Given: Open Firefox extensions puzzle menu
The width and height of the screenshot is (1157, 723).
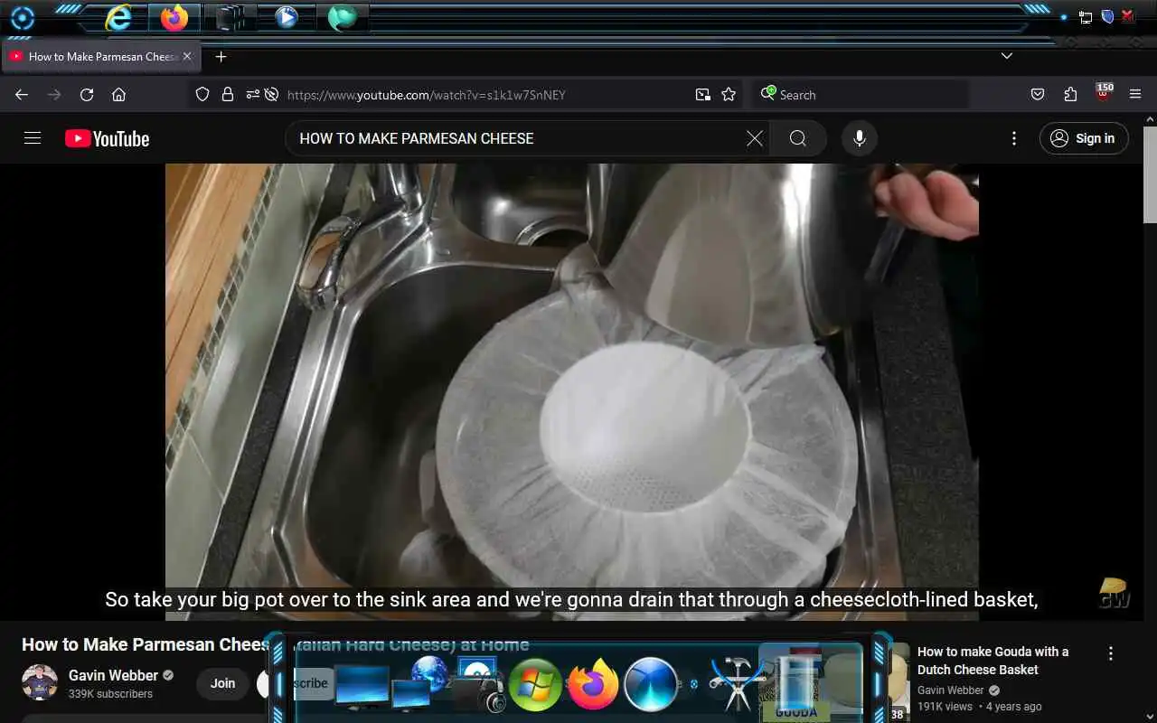Looking at the screenshot, I should [x=1070, y=95].
